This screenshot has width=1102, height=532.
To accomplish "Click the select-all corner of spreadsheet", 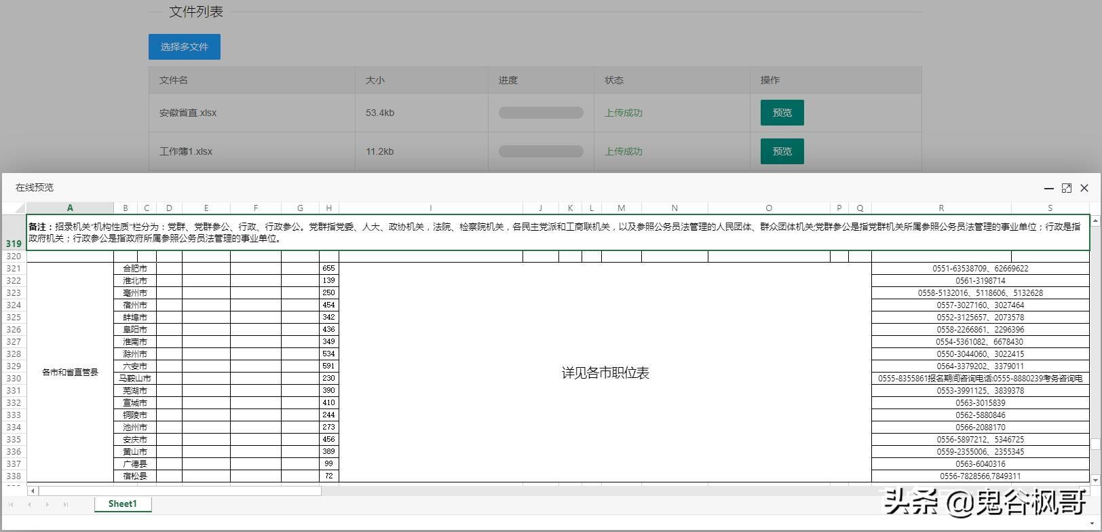I will (x=14, y=208).
